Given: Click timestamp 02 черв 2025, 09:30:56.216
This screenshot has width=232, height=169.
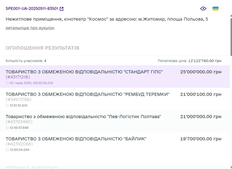Looking at the screenshot, I should pyautogui.click(x=31, y=83).
